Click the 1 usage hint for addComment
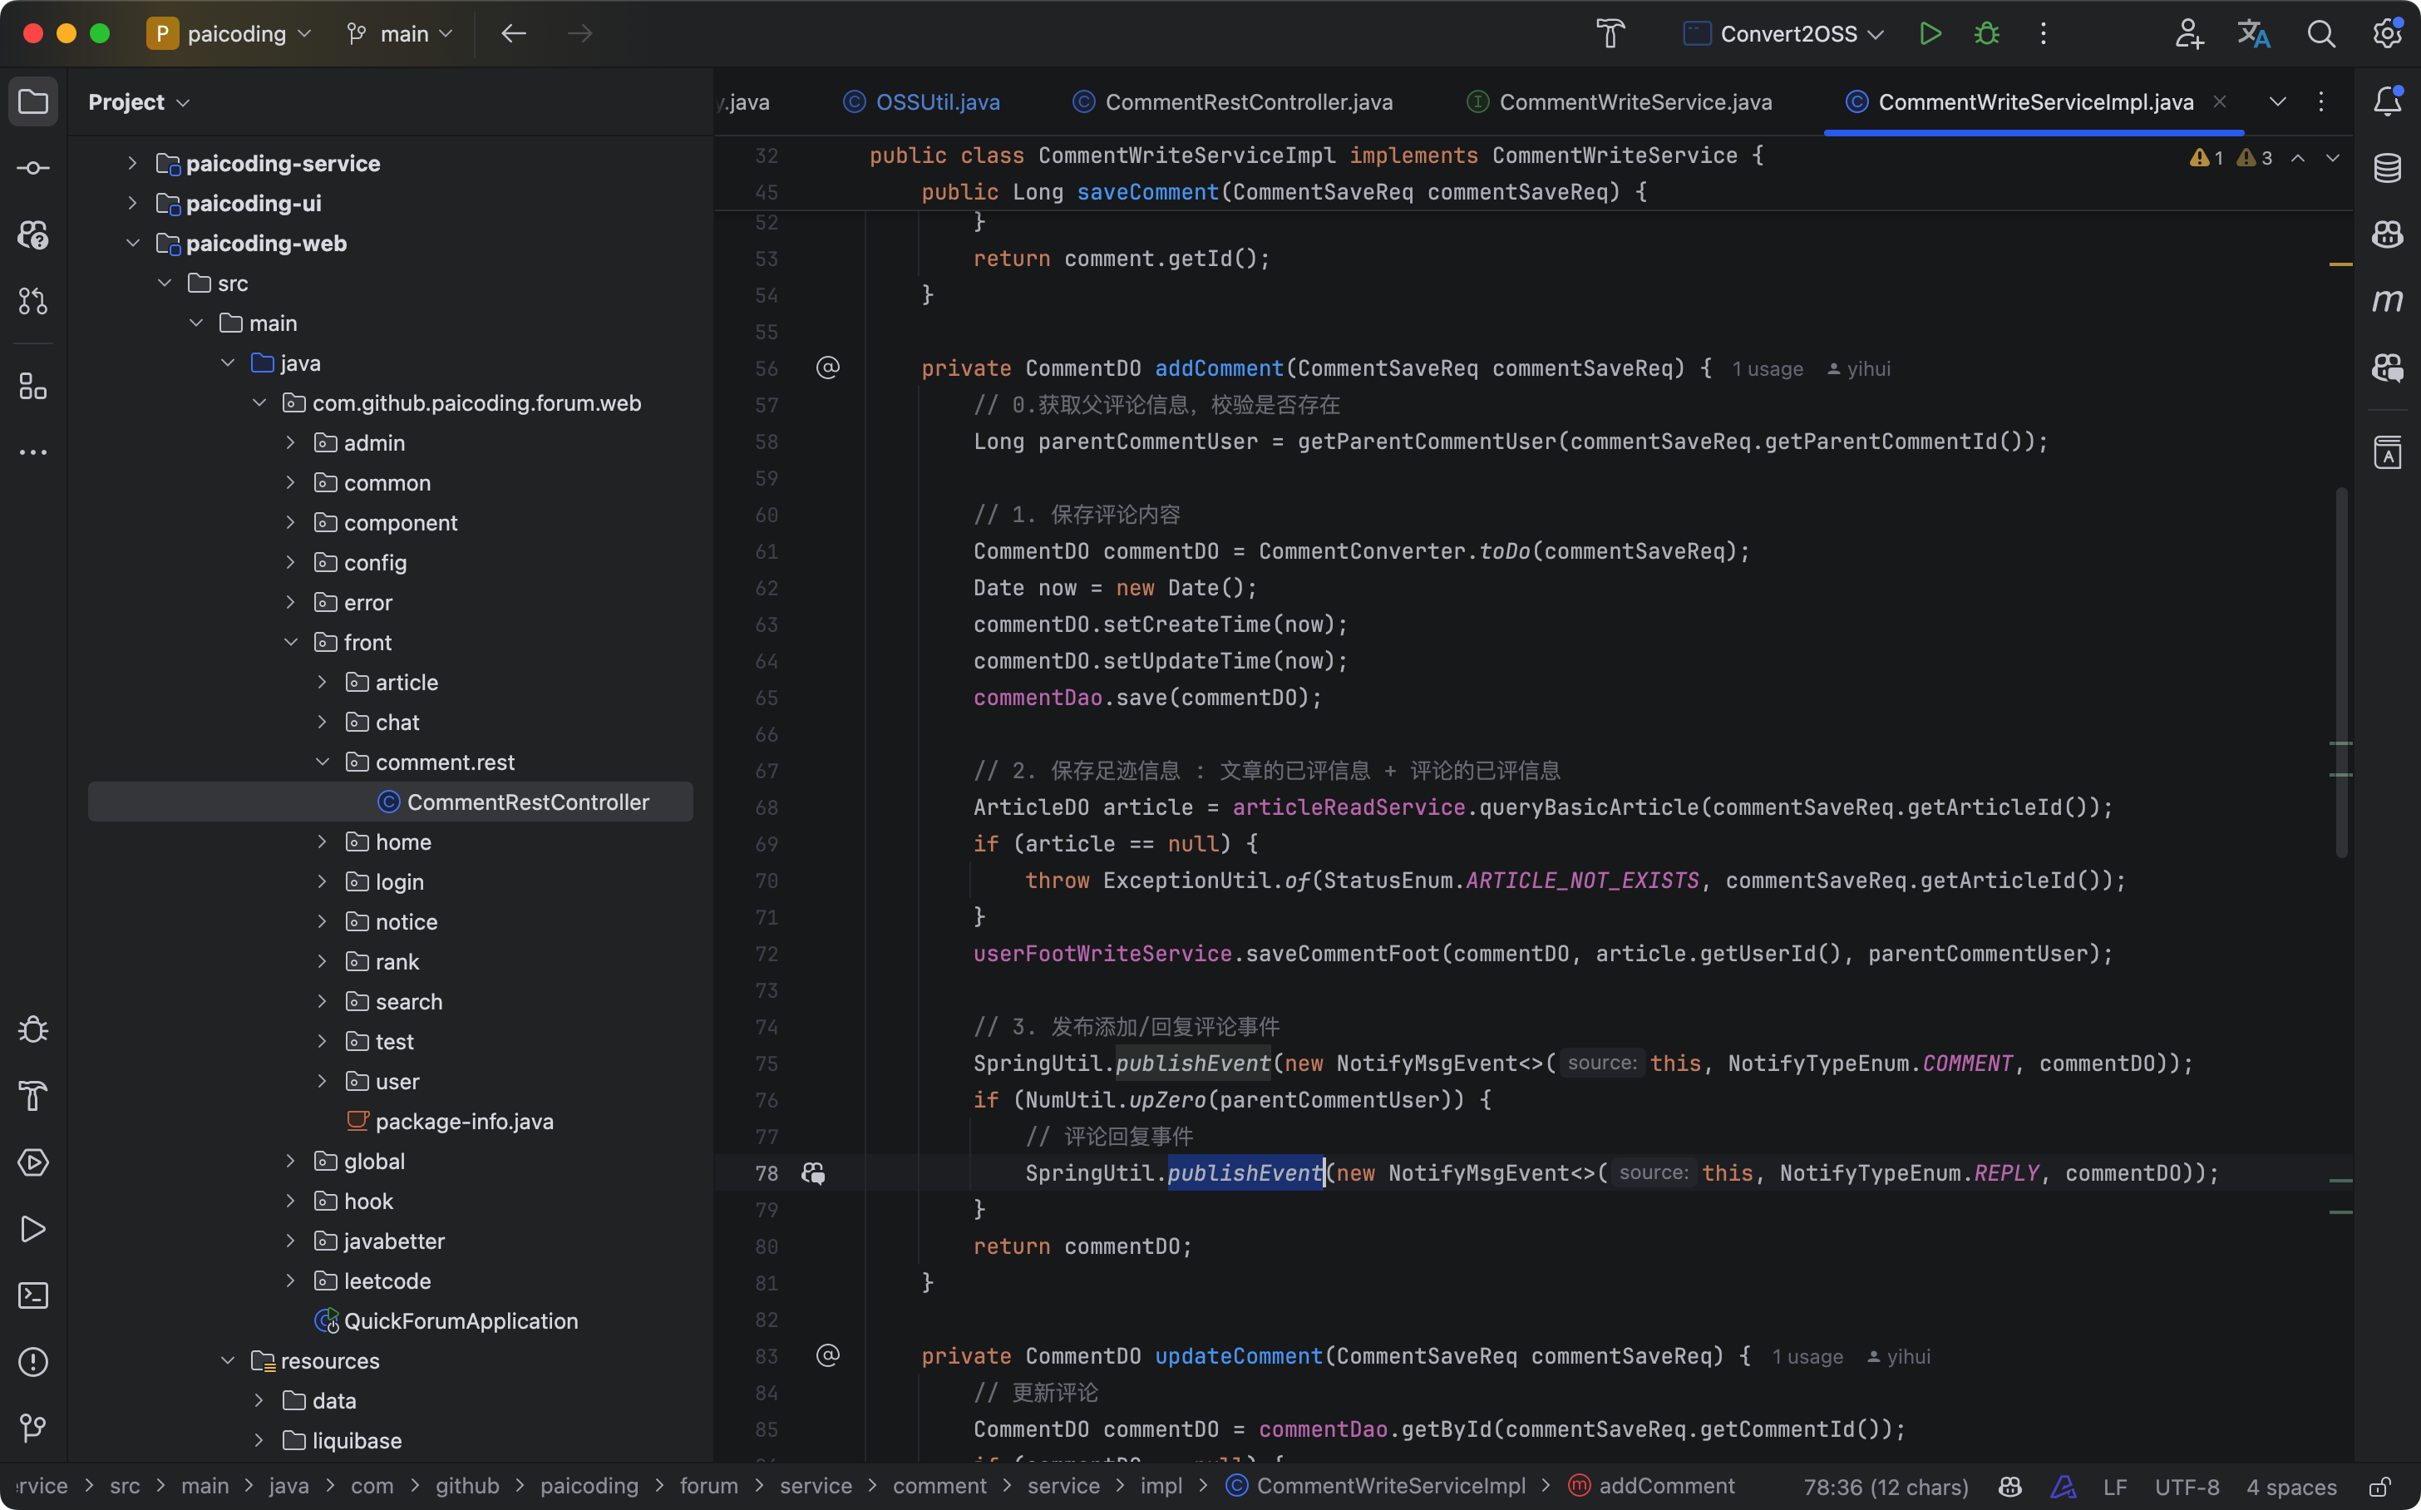The width and height of the screenshot is (2421, 1510). pos(1767,368)
